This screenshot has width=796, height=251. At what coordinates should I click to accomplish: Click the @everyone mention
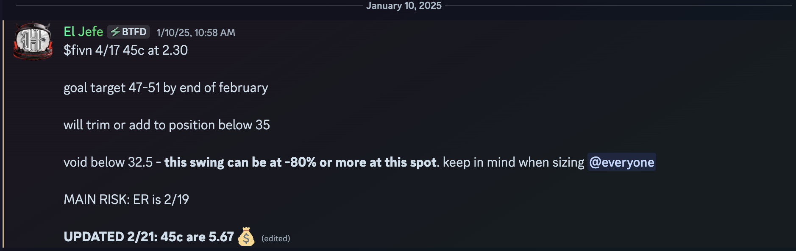(x=621, y=162)
